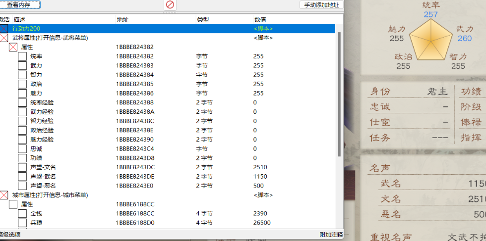Image resolution: width=486 pixels, height=241 pixels.
Task: Click the 手动添加地址 button
Action: [321, 5]
